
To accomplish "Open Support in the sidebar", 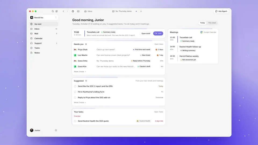I will pos(44,43).
